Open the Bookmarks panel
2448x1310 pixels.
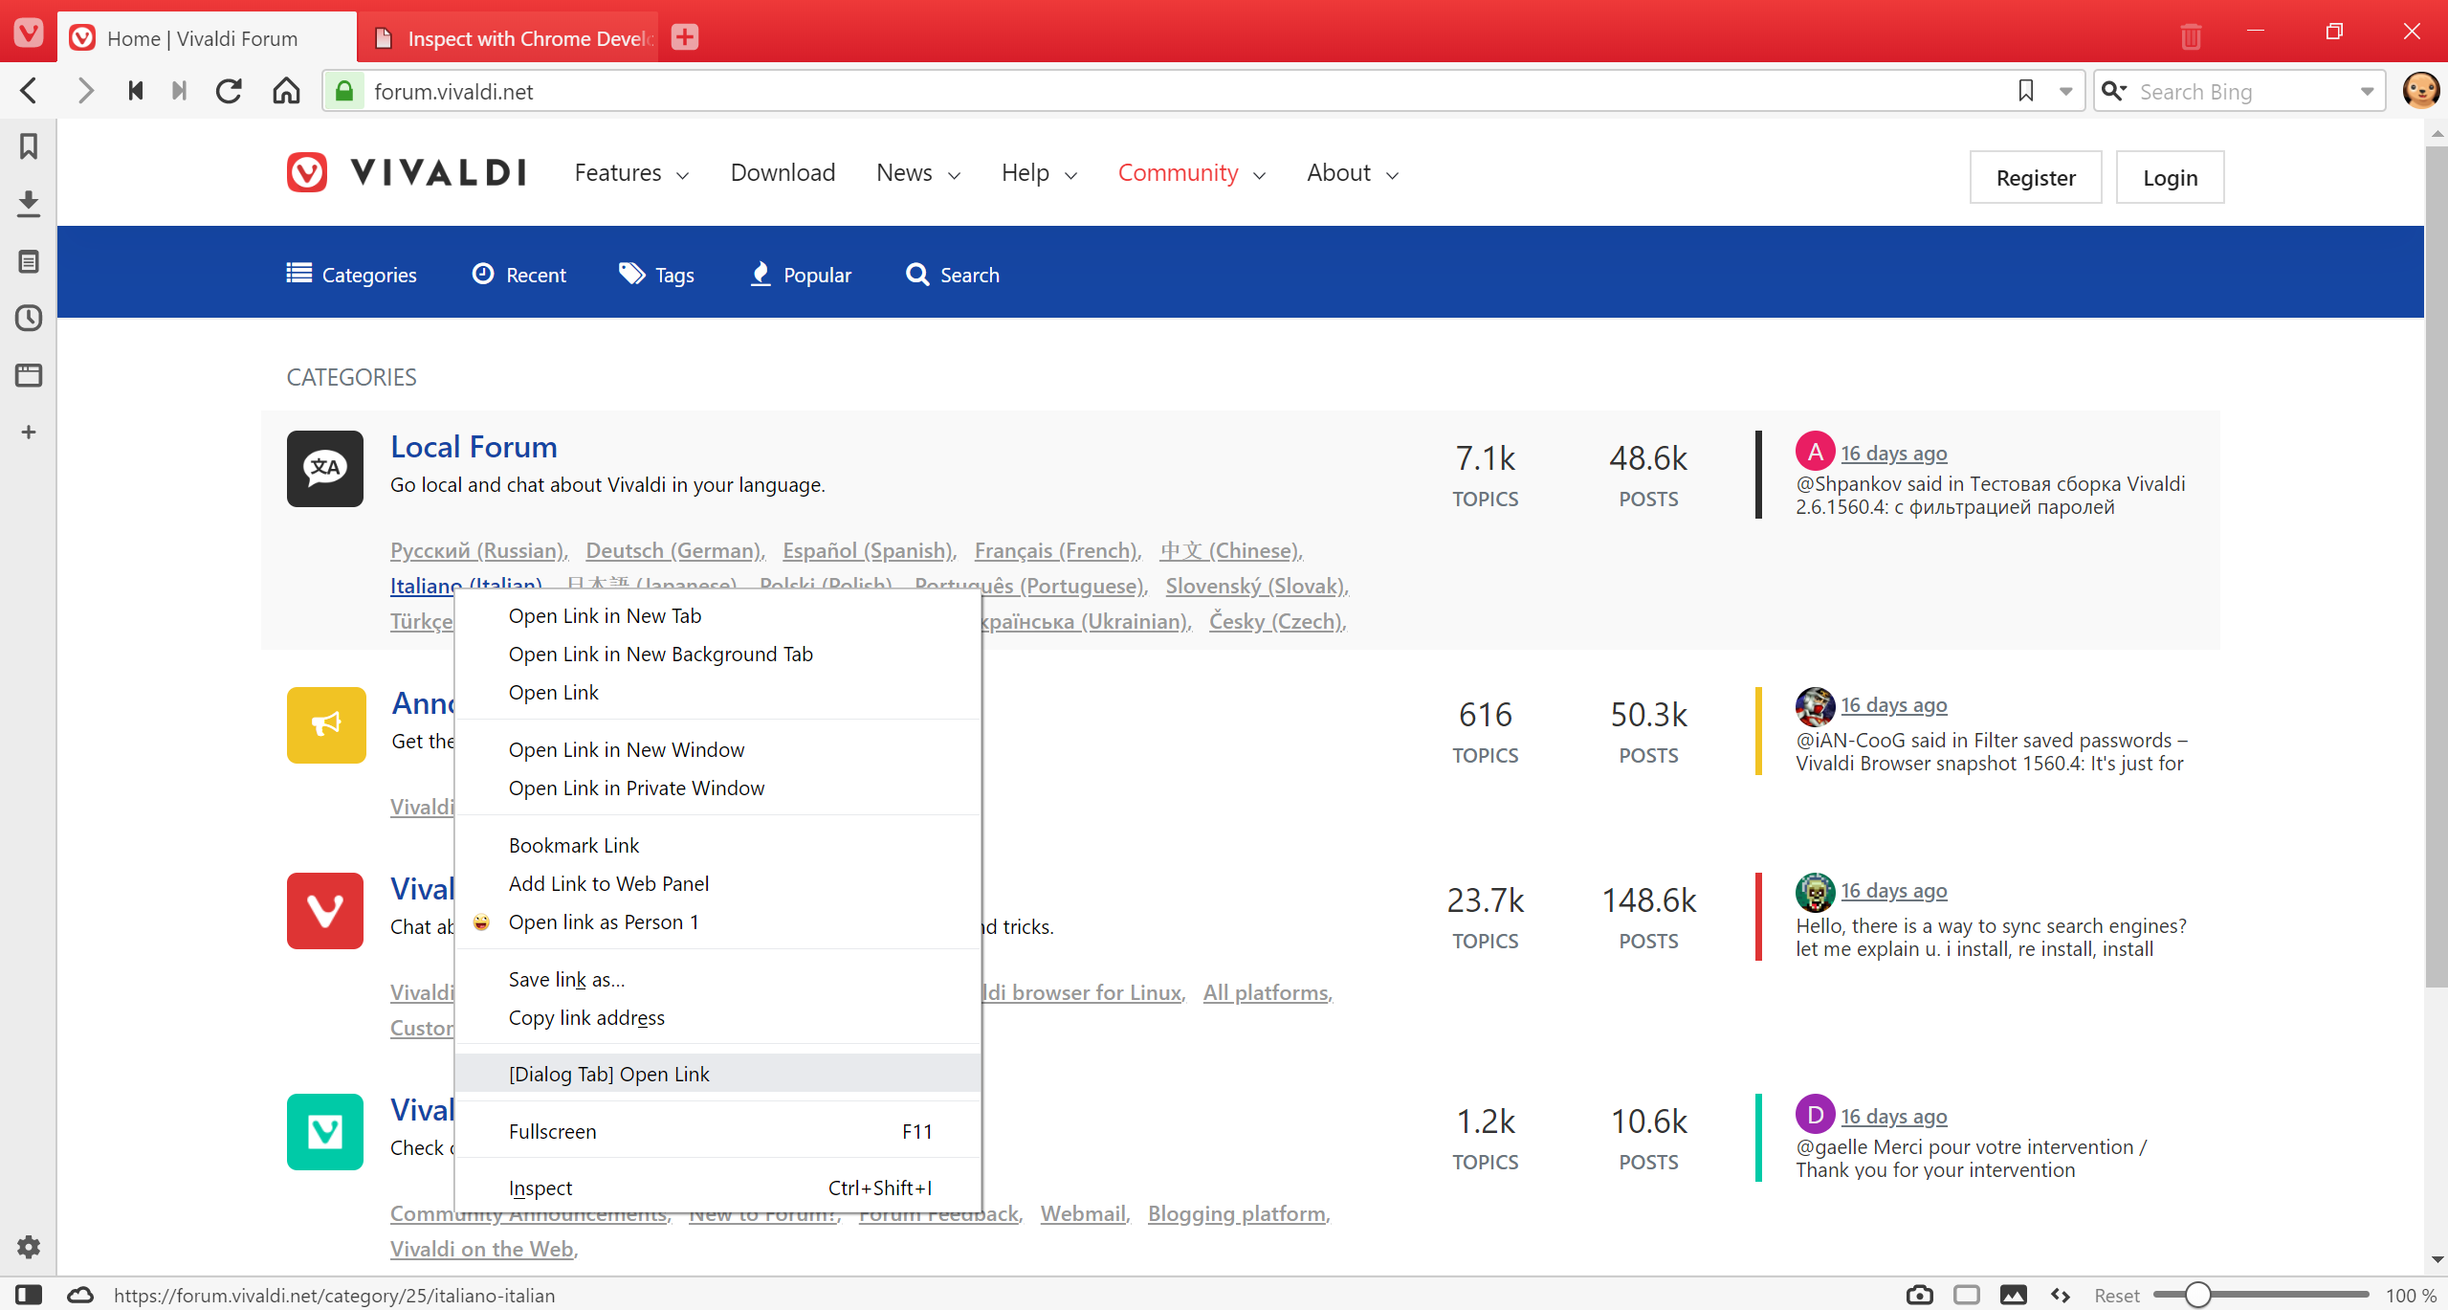click(28, 146)
